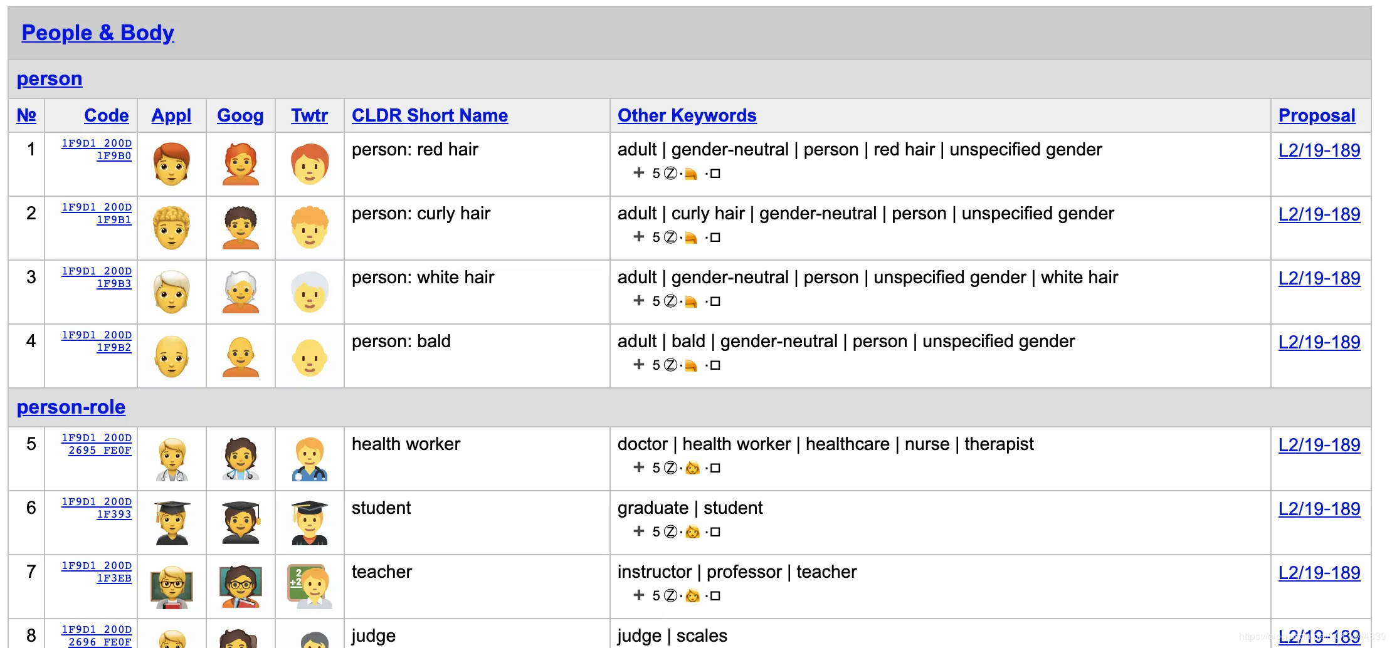Click the short name "person: curly hair"
The width and height of the screenshot is (1392, 648).
(x=421, y=214)
